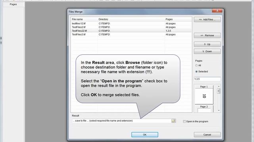The image size is (254, 142).
Task: Click the Pages column header
Action: 178,19
